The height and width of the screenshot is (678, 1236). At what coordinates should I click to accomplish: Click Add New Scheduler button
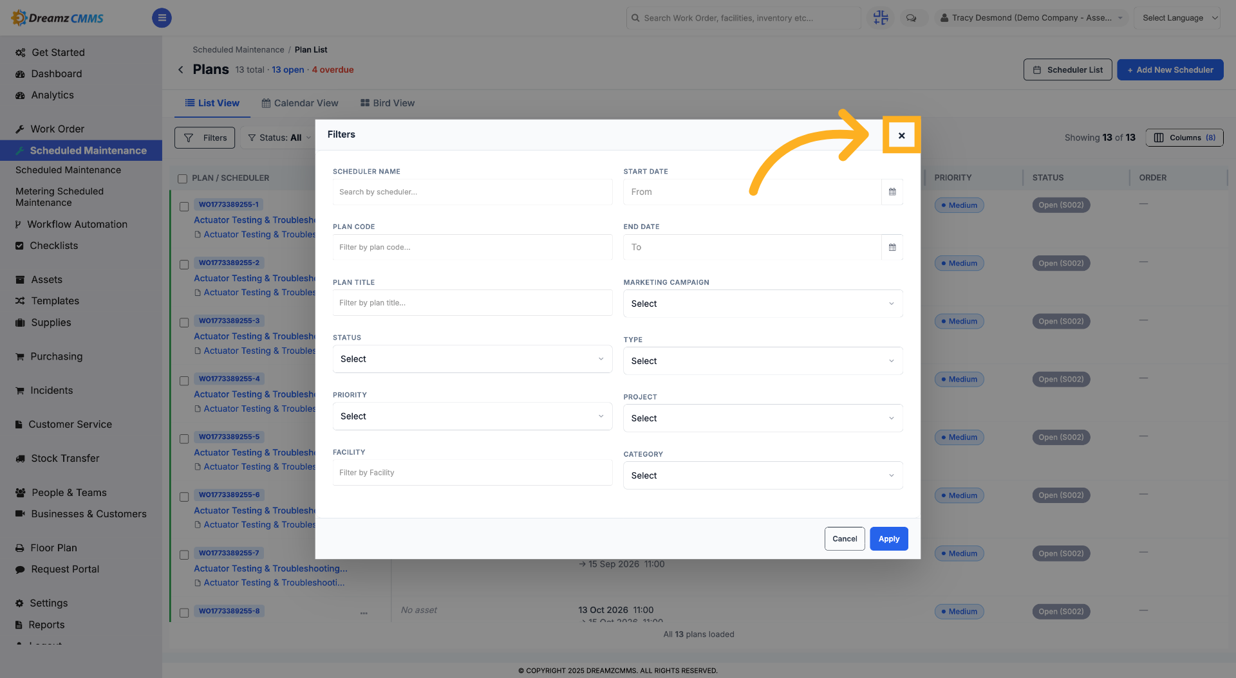[x=1170, y=69]
